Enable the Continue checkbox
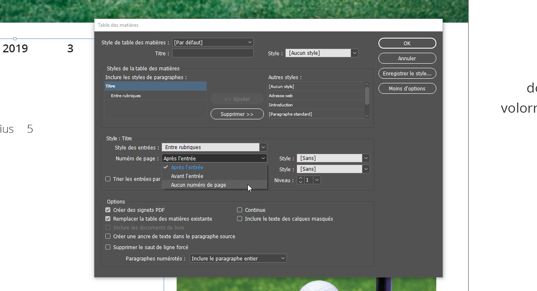The width and height of the screenshot is (537, 291). click(240, 210)
